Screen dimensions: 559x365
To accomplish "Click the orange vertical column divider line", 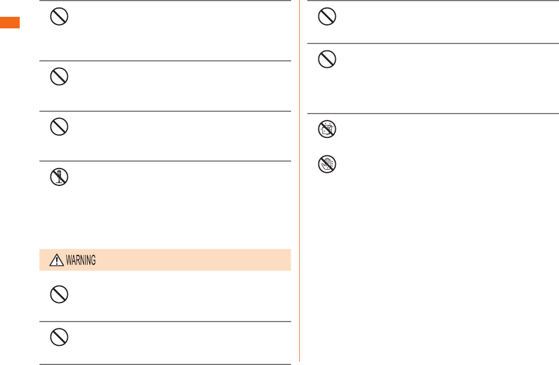I will (299, 181).
